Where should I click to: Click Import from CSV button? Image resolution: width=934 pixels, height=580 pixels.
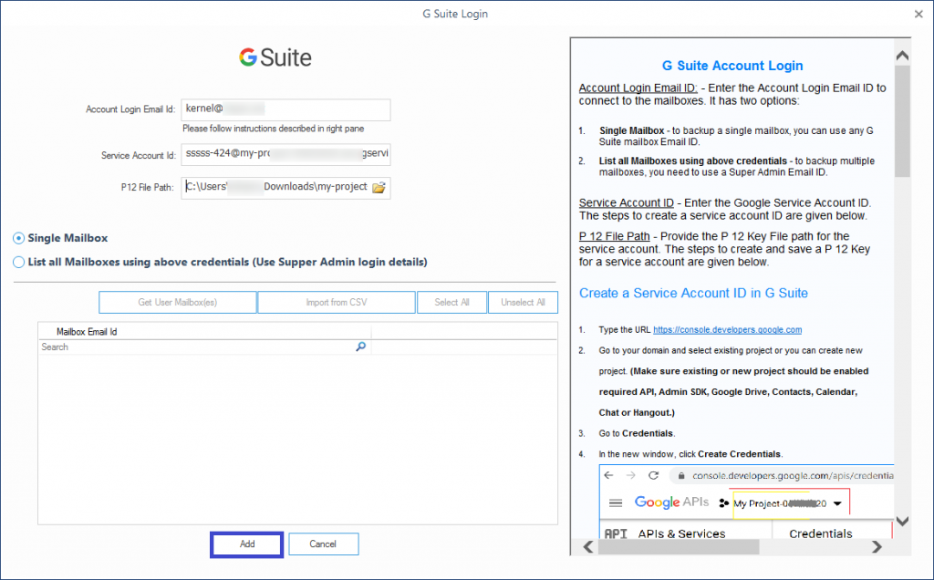pyautogui.click(x=337, y=302)
